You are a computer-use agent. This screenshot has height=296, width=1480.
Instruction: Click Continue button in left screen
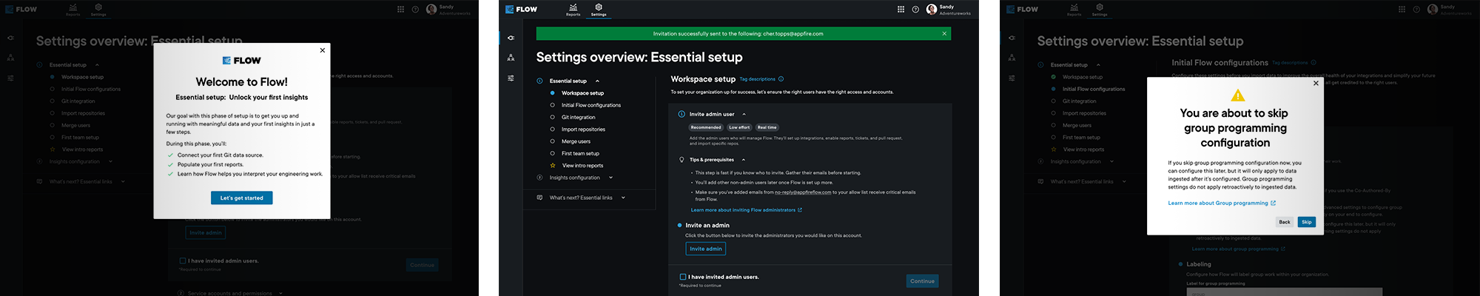(x=422, y=265)
